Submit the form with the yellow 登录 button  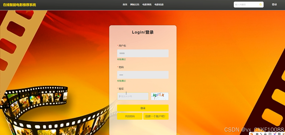(x=143, y=108)
